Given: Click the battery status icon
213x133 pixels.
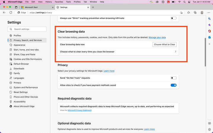Looking at the screenshot, I should [173, 2].
